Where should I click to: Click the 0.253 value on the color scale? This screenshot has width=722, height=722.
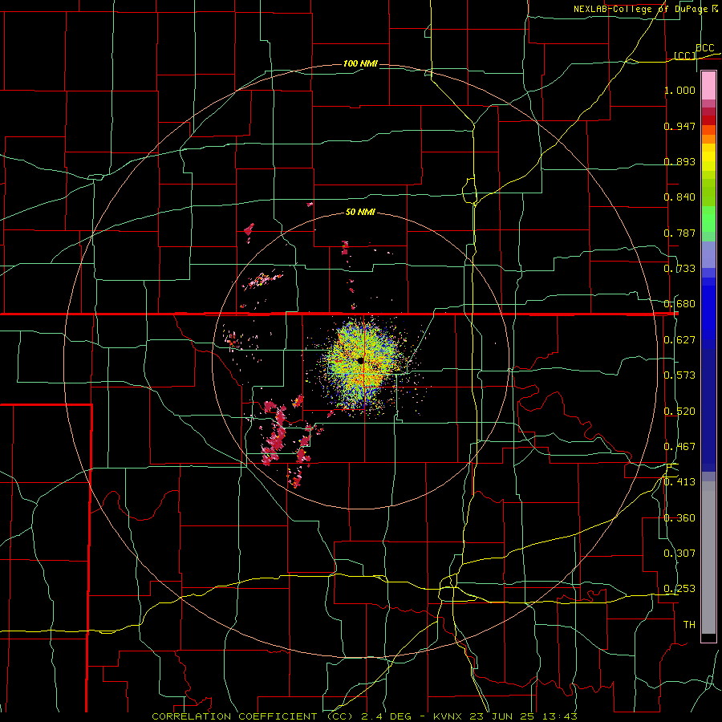679,589
